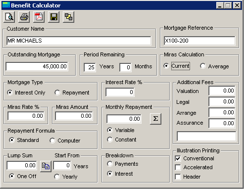Viewport: 244px width, 189px height.
Task: Click the Years remaining field
Action: [90, 67]
